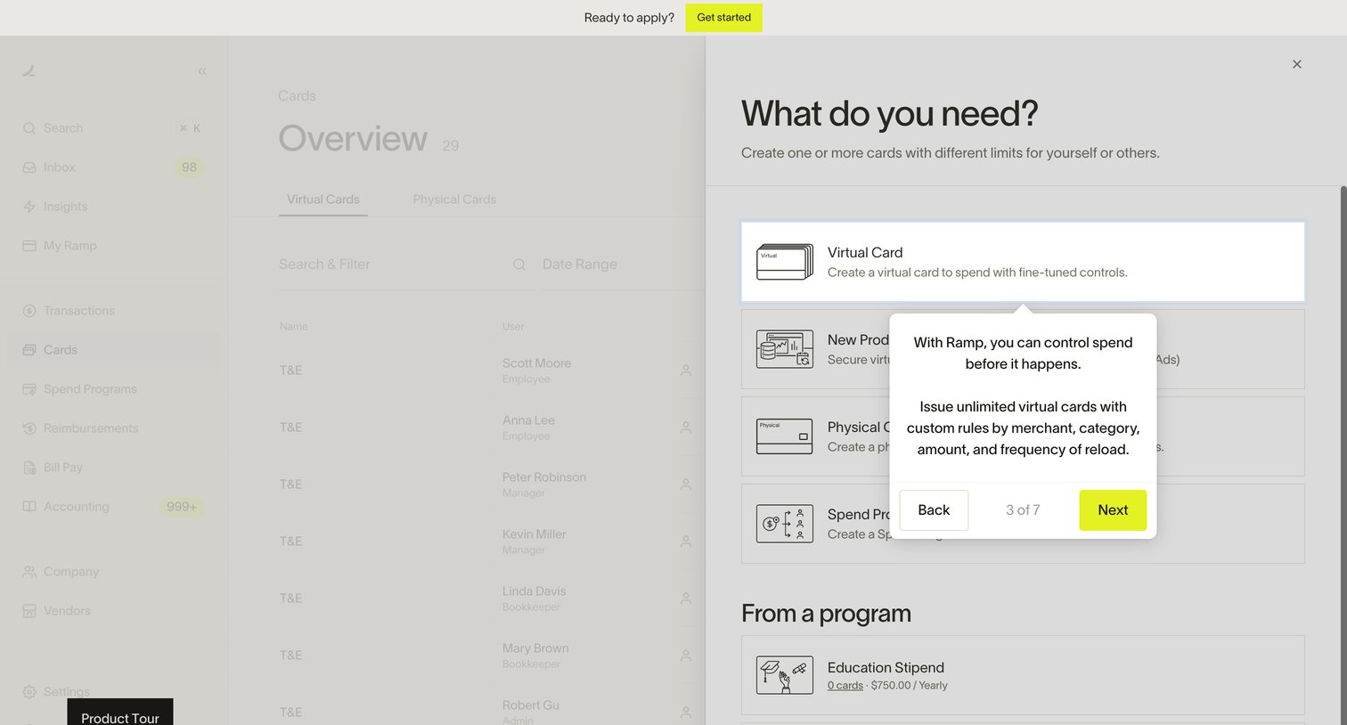
Task: Click the Spend Programs icon
Action: click(x=29, y=389)
